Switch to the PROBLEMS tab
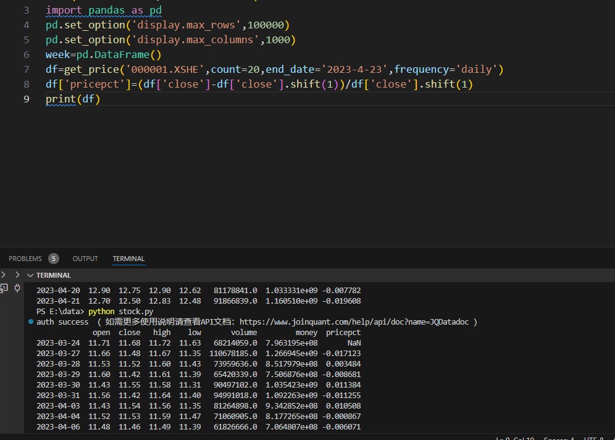 [25, 259]
